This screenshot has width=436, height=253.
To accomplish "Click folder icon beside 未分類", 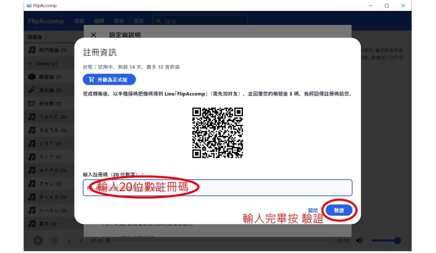I will click(32, 104).
